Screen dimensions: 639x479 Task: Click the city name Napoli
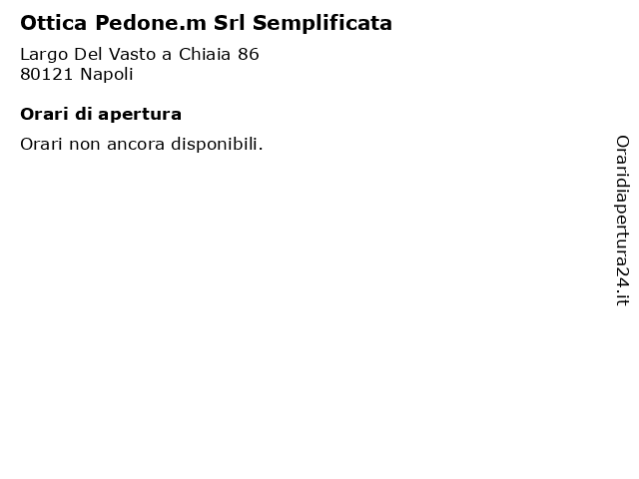107,75
